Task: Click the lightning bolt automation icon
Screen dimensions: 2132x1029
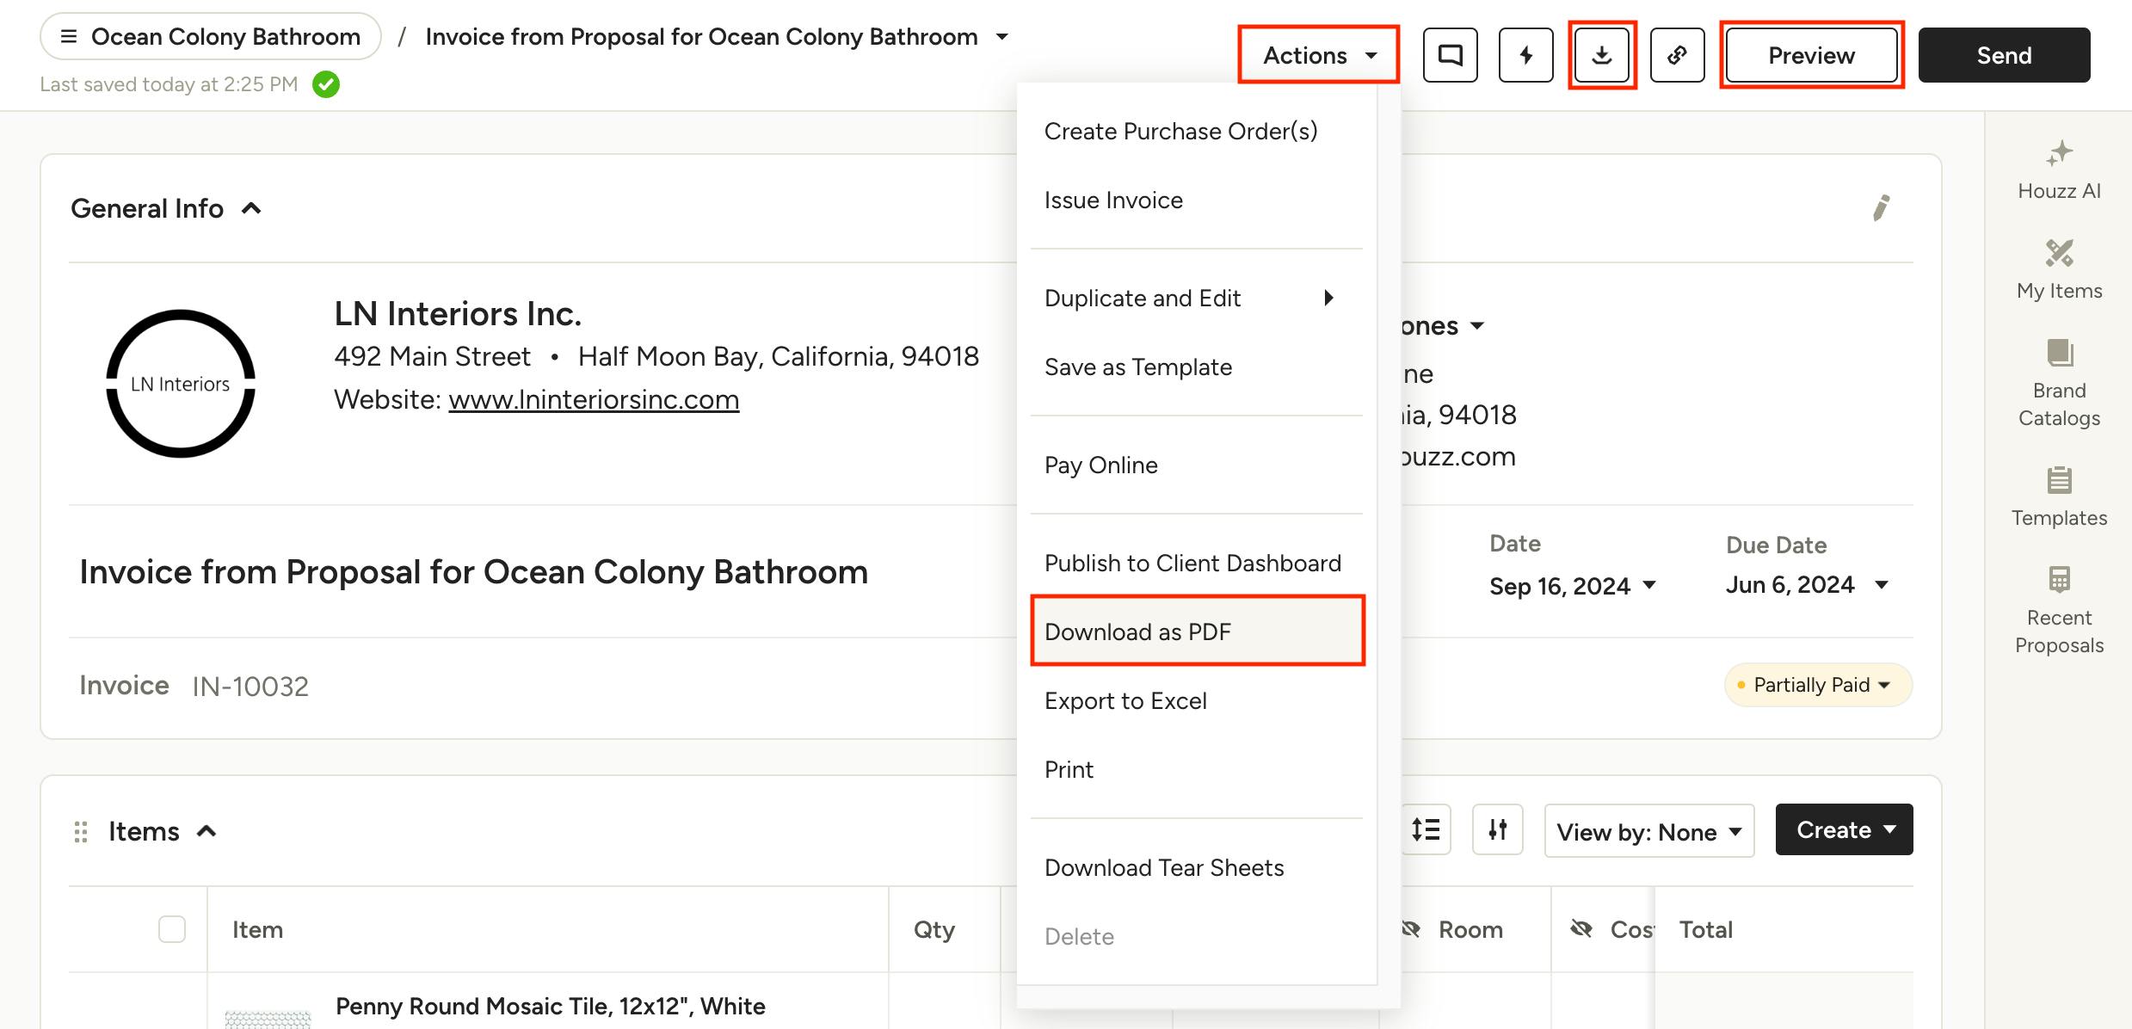Action: pos(1525,55)
